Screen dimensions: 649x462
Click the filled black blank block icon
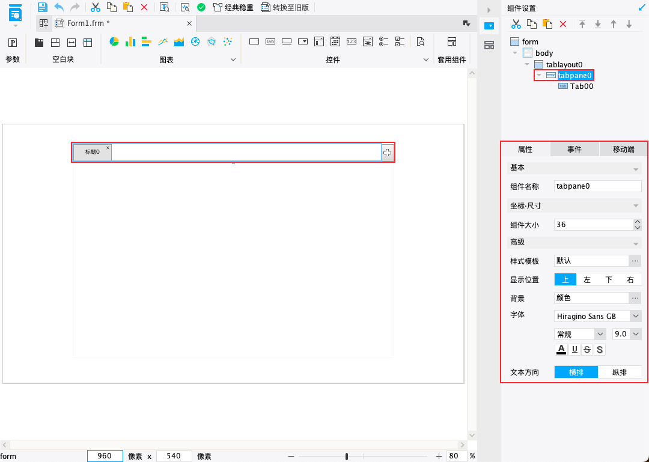(39, 42)
